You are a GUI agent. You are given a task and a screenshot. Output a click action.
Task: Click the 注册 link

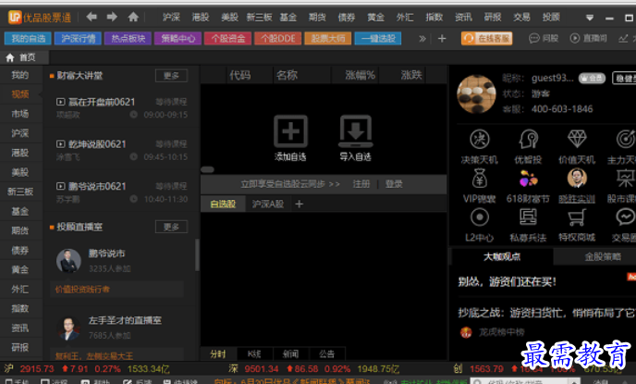point(361,184)
